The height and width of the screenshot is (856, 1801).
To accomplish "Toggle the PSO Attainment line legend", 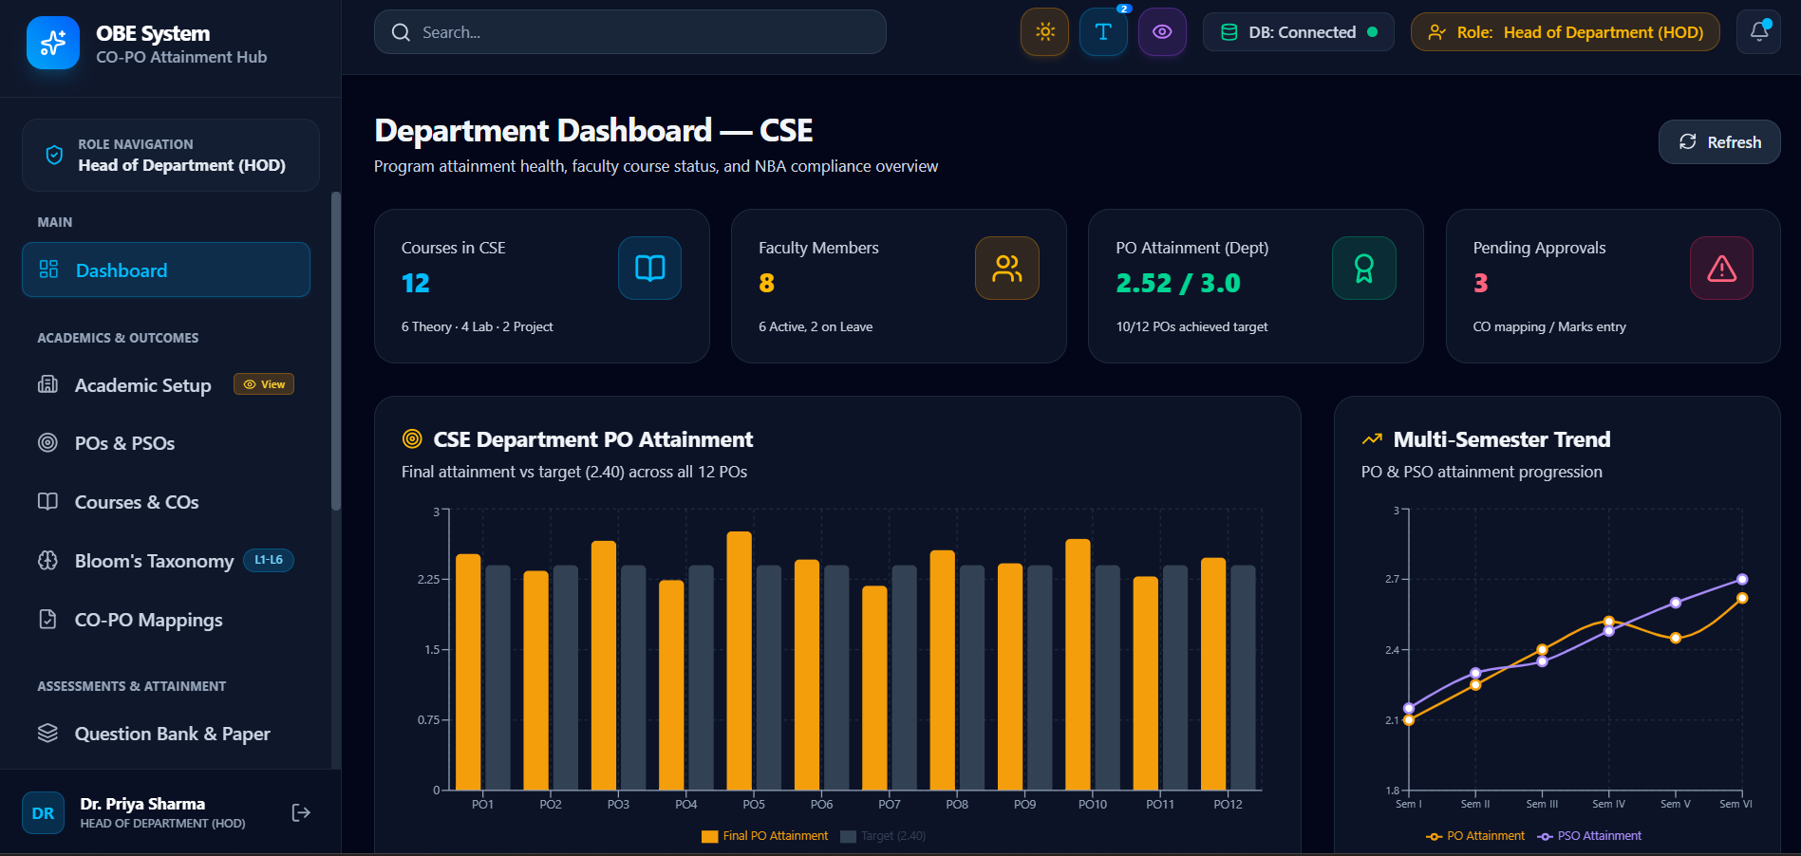I will (x=1589, y=836).
